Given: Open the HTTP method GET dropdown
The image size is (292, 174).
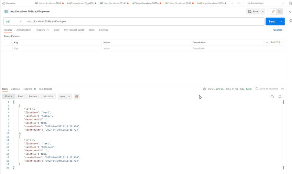Looking at the screenshot, I should pyautogui.click(x=14, y=22).
